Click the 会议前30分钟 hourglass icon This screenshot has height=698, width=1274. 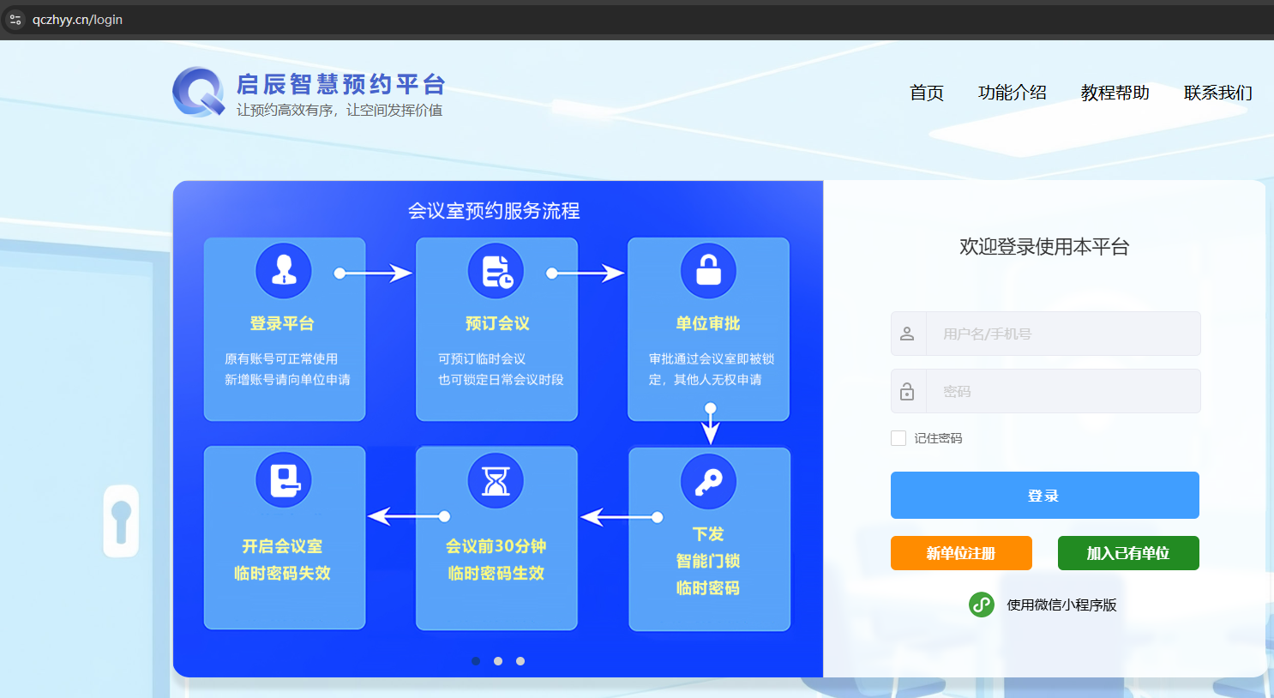tap(496, 481)
